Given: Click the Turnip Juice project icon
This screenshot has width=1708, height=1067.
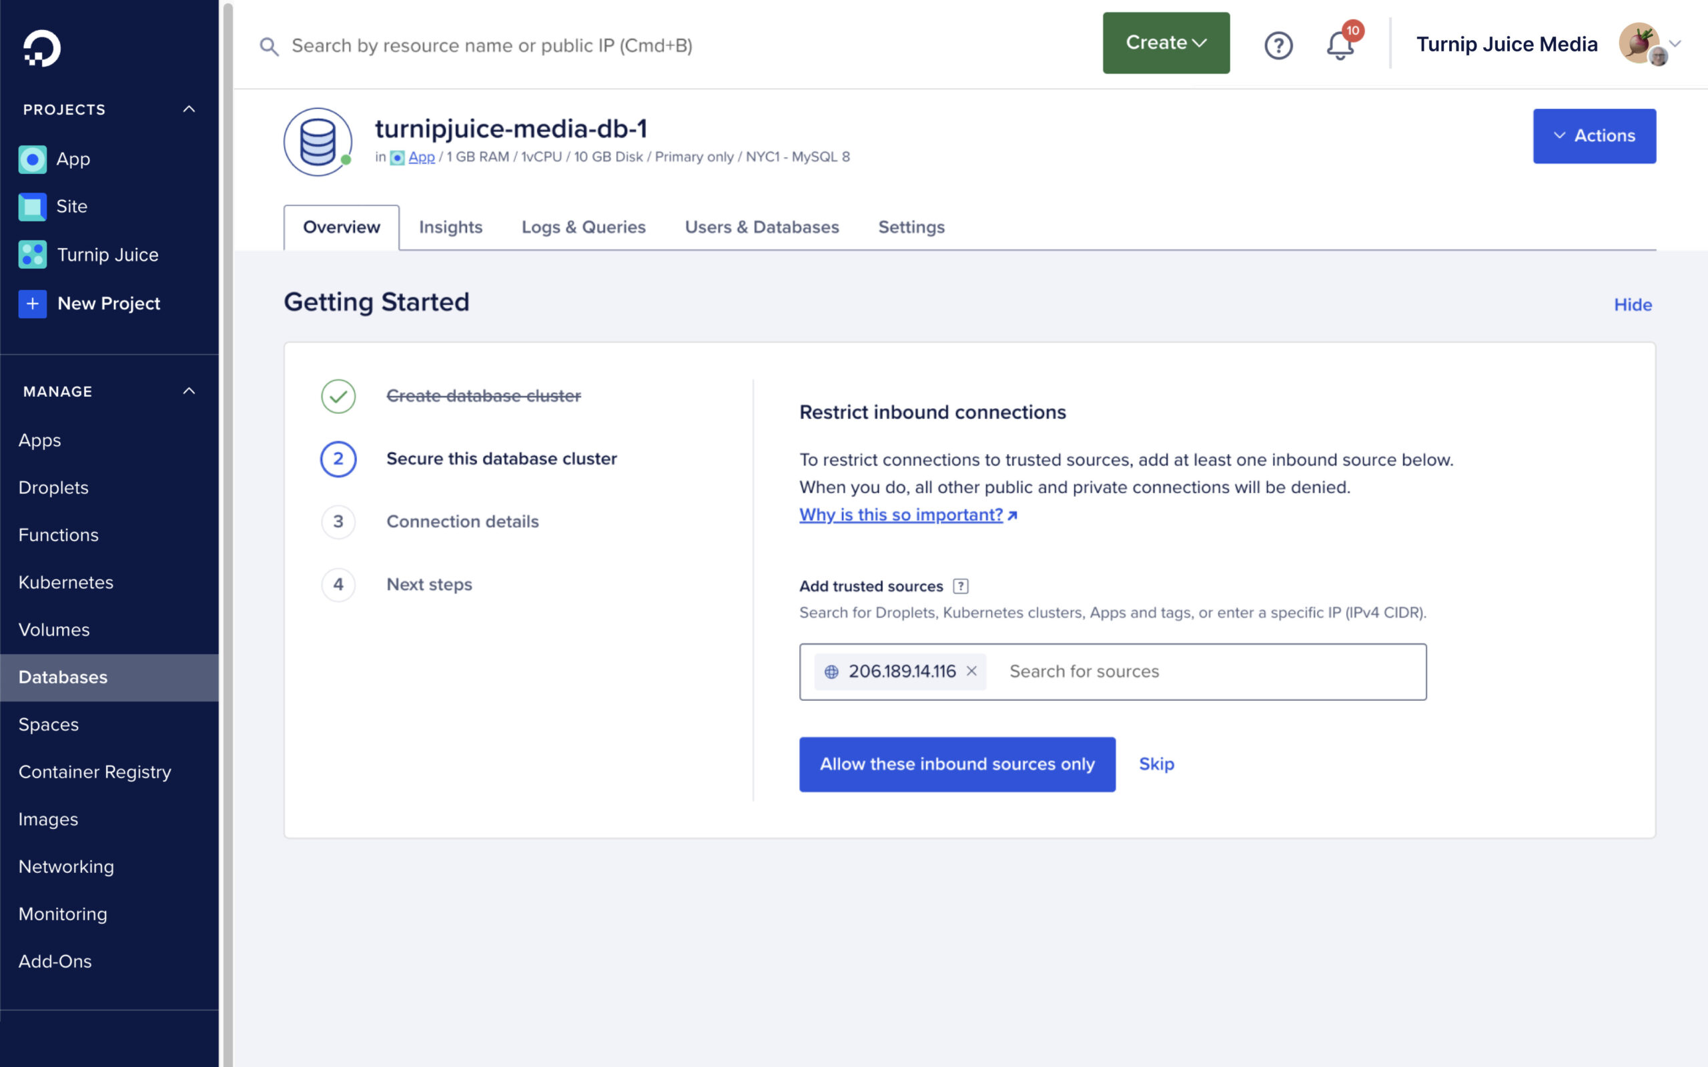Looking at the screenshot, I should [x=33, y=255].
